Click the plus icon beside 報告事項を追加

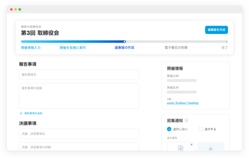tap(21, 113)
